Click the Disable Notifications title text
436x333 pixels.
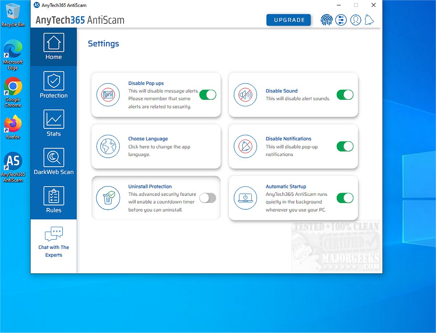coord(289,139)
